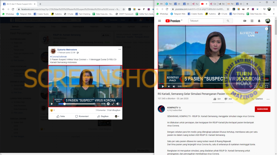Click YouTube Telusuri search field

pos(206,21)
